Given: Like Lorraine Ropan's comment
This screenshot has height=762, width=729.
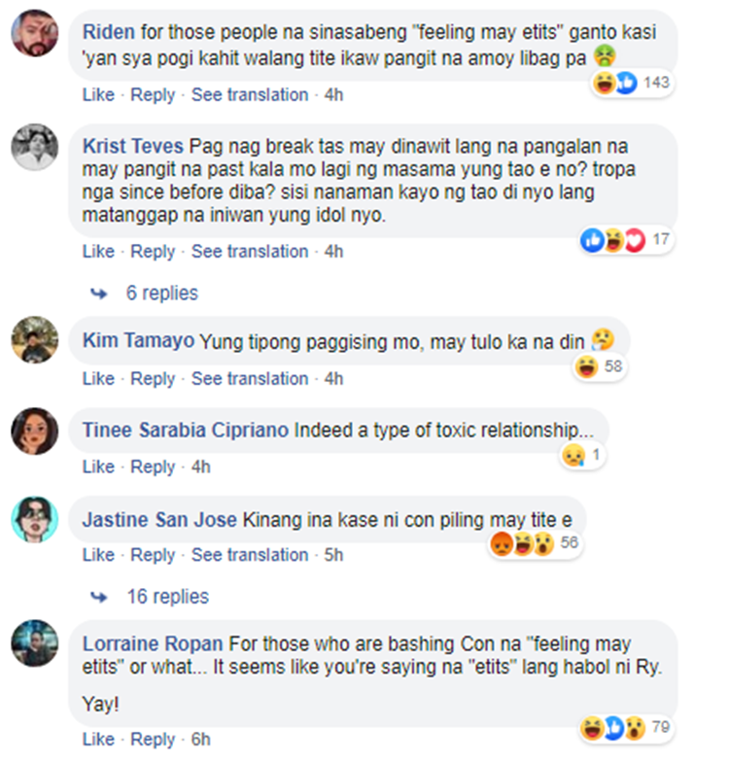Looking at the screenshot, I should tap(99, 739).
